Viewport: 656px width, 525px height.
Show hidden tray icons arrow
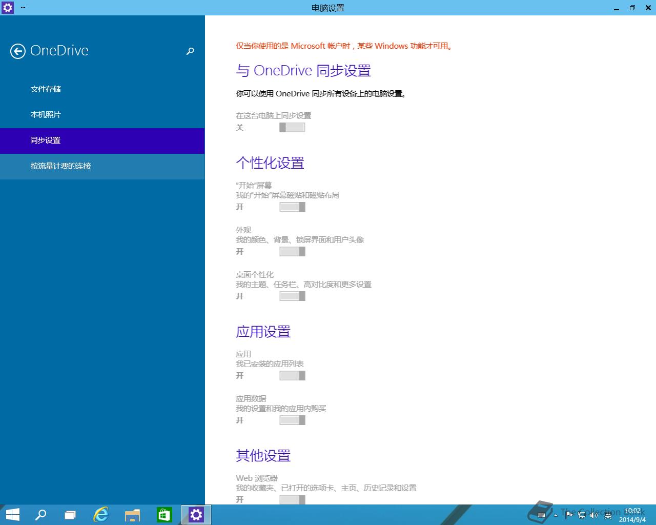(x=556, y=515)
